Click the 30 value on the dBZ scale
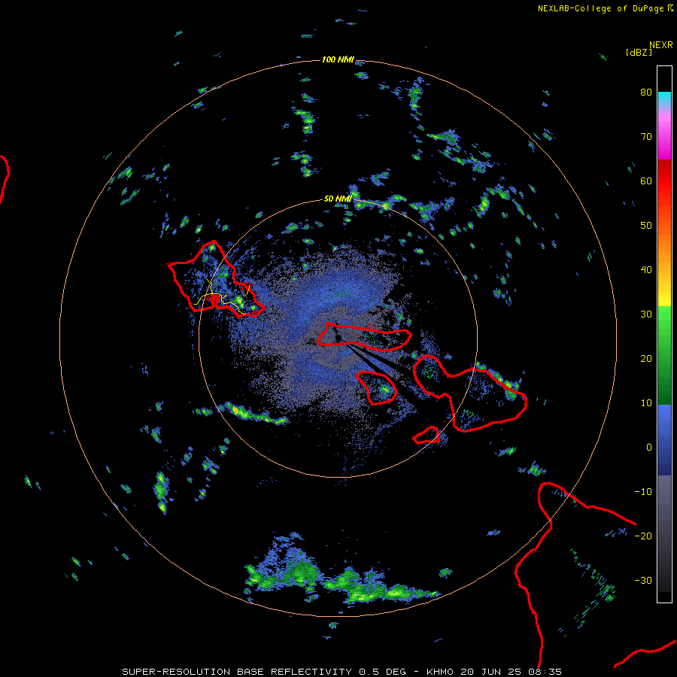 646,314
